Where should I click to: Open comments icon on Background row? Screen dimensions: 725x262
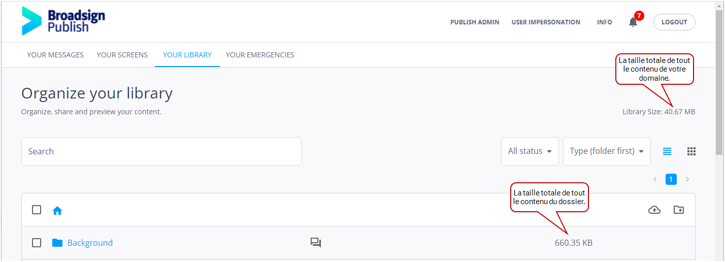point(316,243)
